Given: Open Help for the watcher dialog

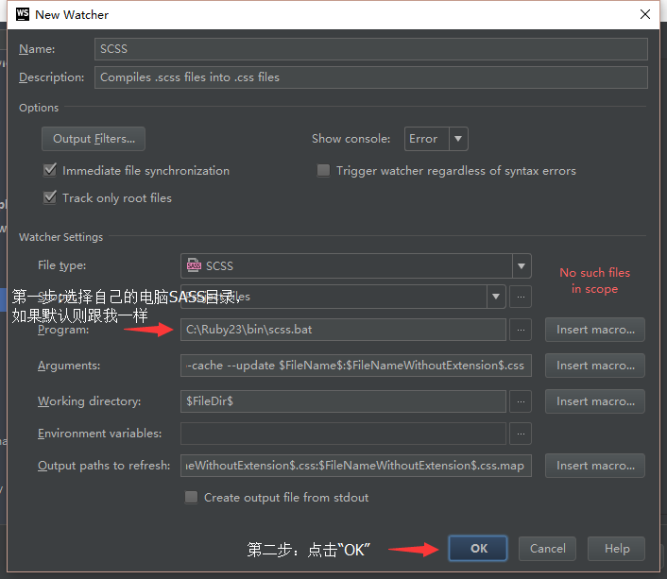Looking at the screenshot, I should 616,549.
